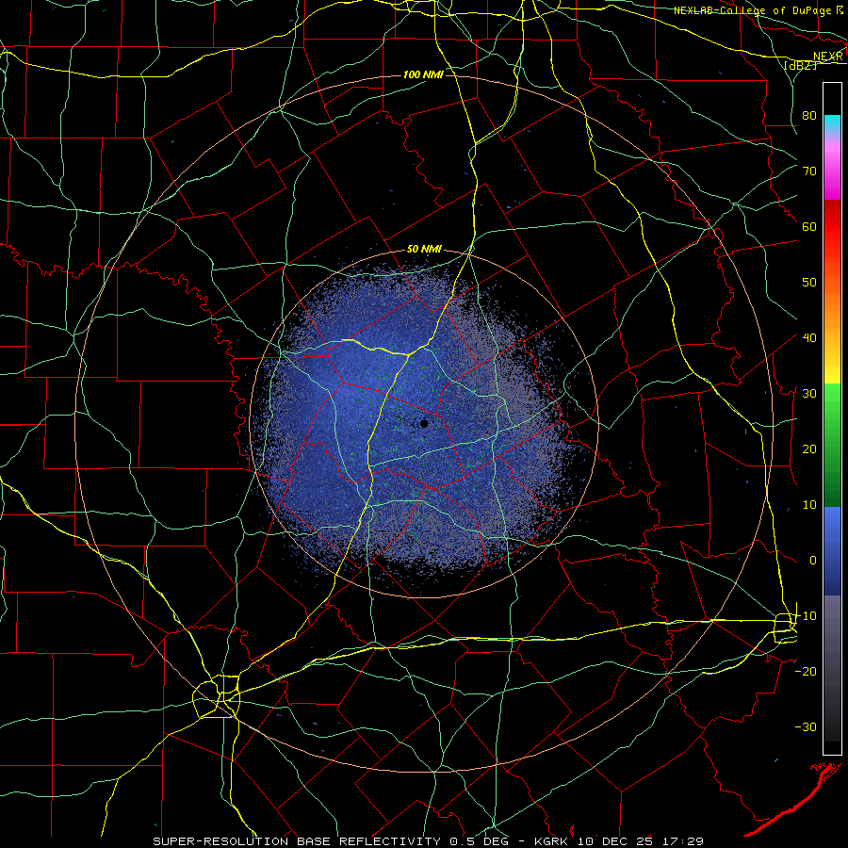Click the bright green segment of color bar
The image size is (848, 848).
832,403
